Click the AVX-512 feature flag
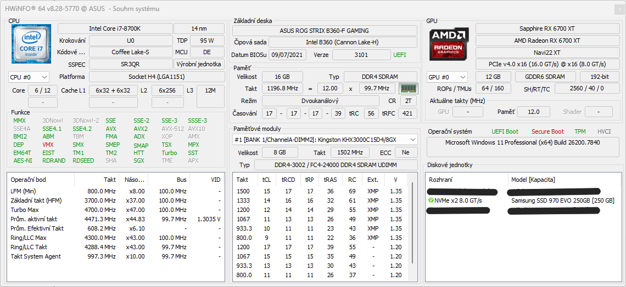Screen dimensions: 626x287 pos(172,129)
